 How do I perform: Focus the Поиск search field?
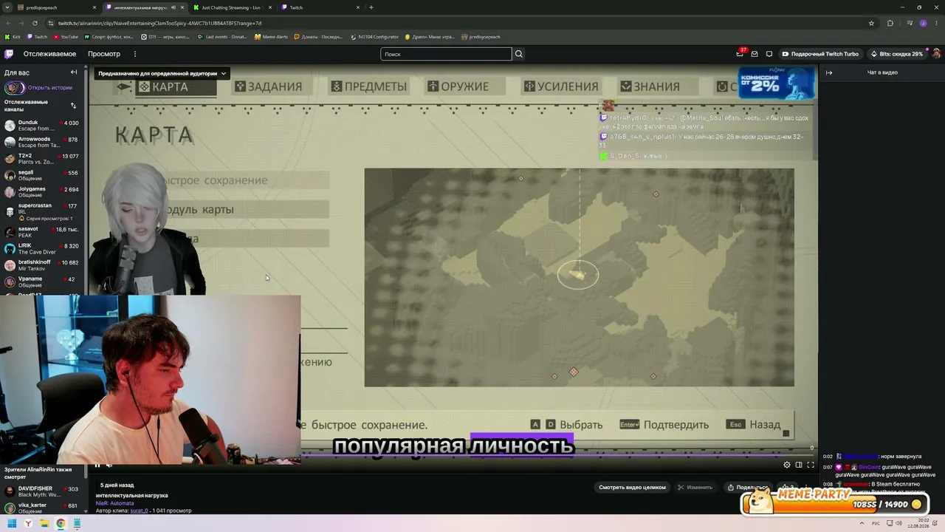[x=446, y=54]
